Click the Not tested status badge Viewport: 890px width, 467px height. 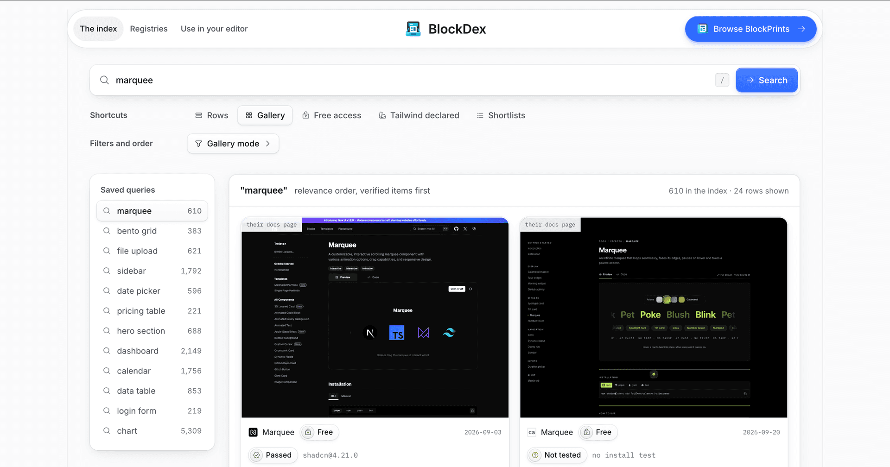(x=557, y=455)
